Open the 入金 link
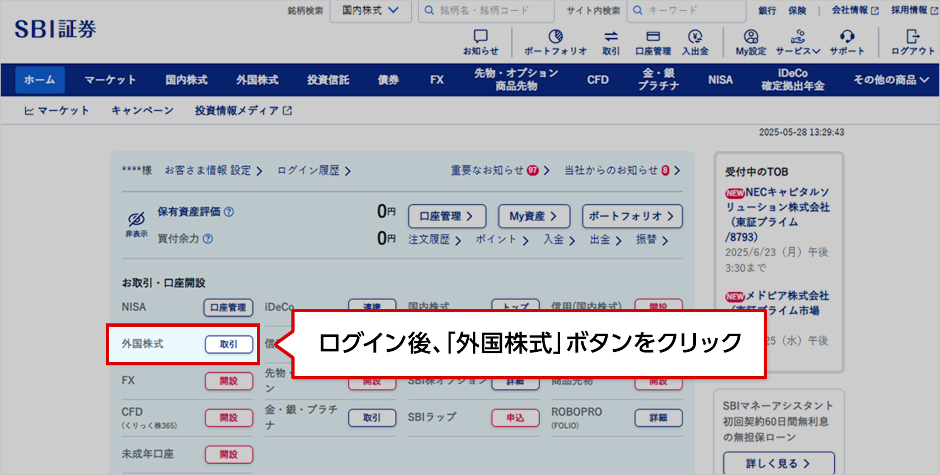Screen dimensions: 940x475 coord(559,240)
